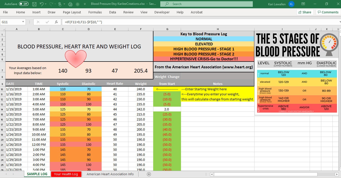Switch to the Your Health Log sheet tab
This screenshot has height=178, width=341.
[x=66, y=174]
